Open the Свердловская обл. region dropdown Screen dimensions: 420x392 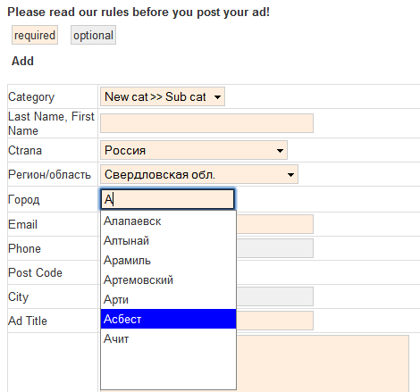(199, 174)
